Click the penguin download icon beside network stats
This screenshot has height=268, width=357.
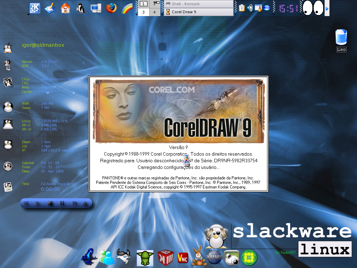click(8, 145)
